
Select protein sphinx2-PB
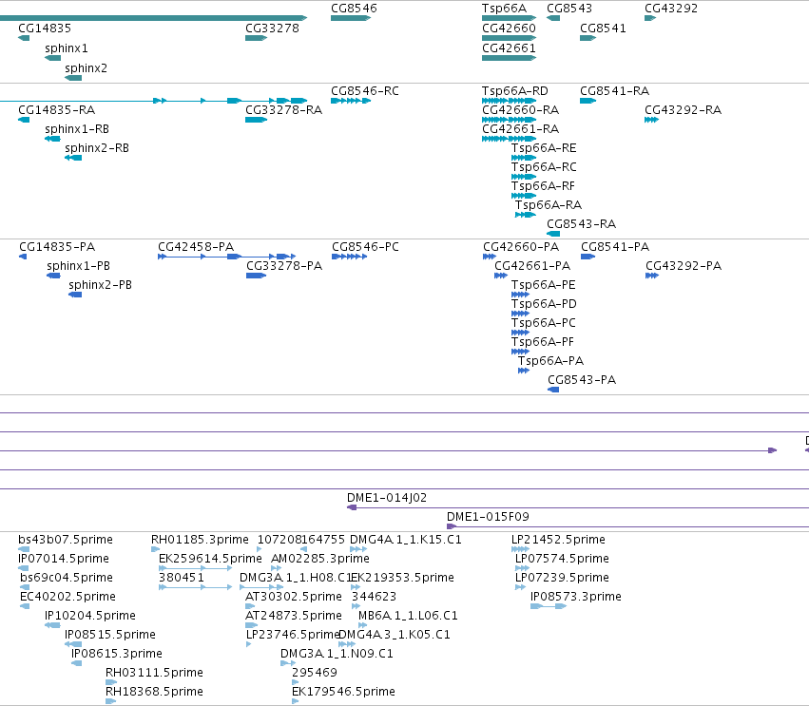click(75, 295)
